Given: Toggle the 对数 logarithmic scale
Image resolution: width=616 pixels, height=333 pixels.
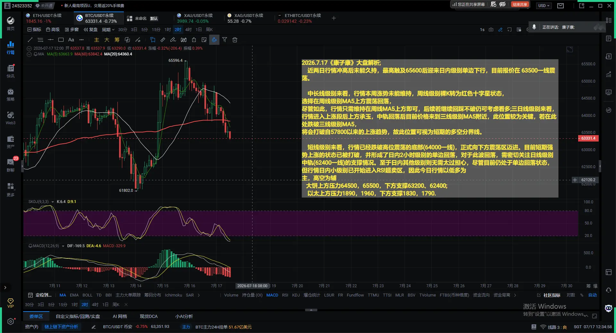Looking at the screenshot, I should 571,295.
